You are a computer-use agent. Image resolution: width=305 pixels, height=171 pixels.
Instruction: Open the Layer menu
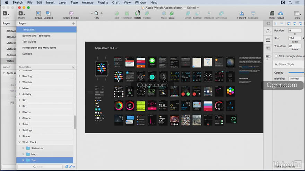coord(62,2)
